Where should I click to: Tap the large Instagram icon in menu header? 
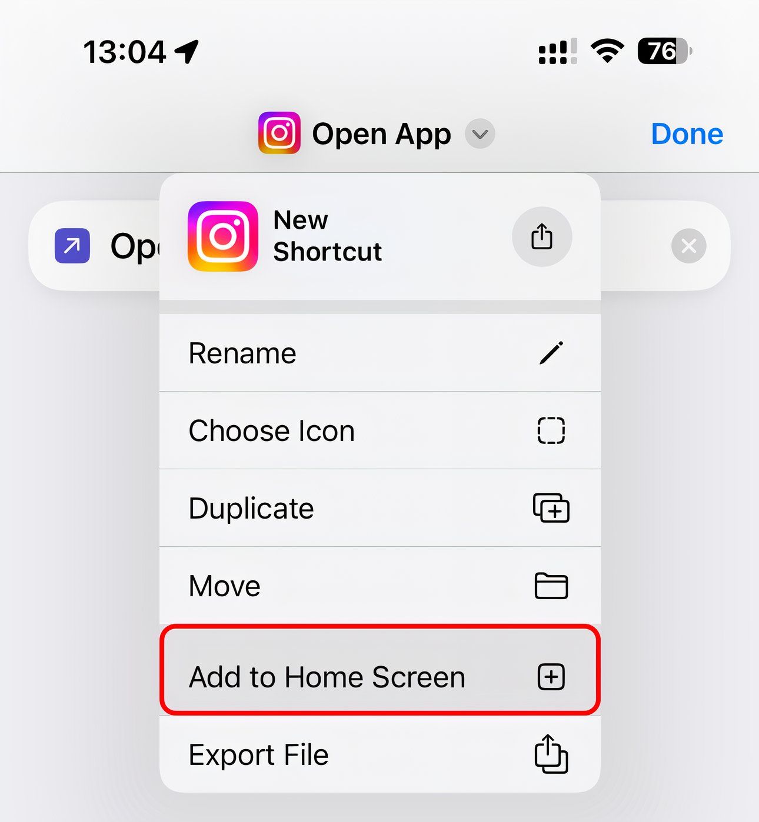click(x=223, y=236)
